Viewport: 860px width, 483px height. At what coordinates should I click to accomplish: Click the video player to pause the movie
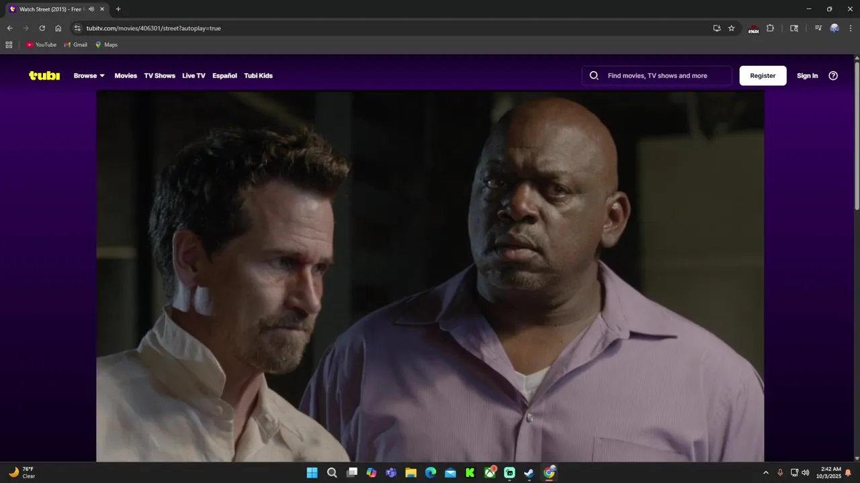tap(430, 276)
